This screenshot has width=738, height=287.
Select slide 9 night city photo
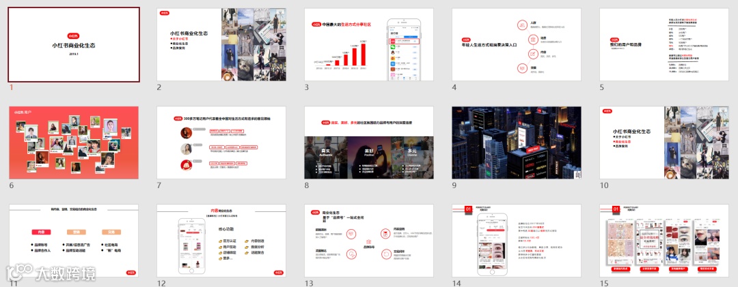pos(517,142)
